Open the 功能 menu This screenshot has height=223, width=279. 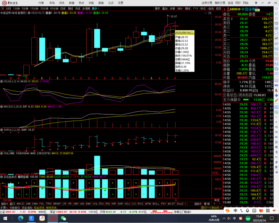91,3
